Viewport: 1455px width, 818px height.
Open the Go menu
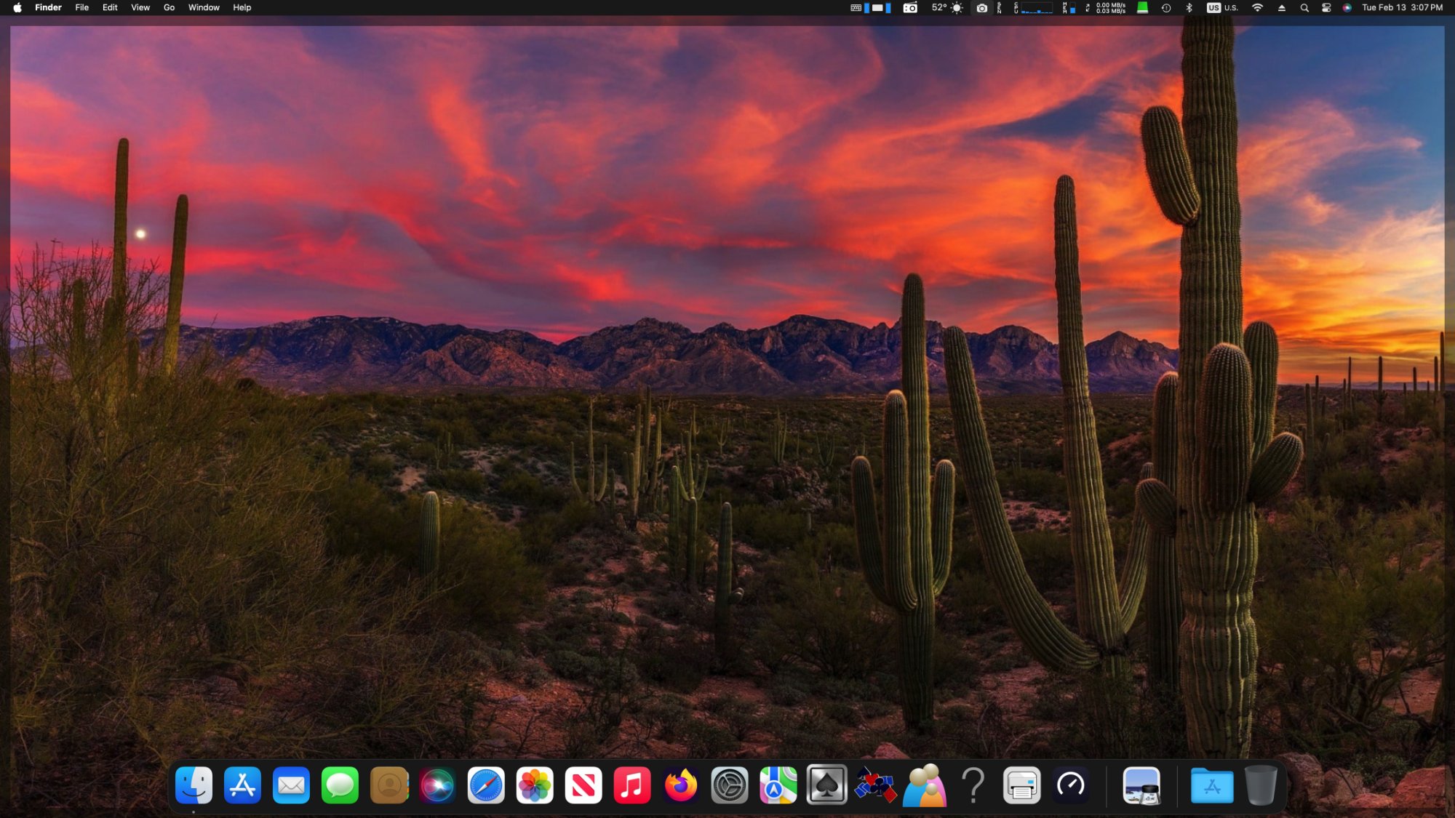169,8
